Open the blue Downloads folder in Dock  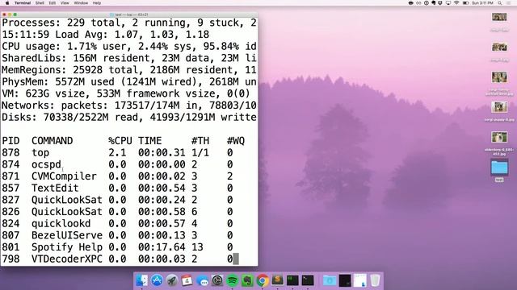click(x=330, y=280)
